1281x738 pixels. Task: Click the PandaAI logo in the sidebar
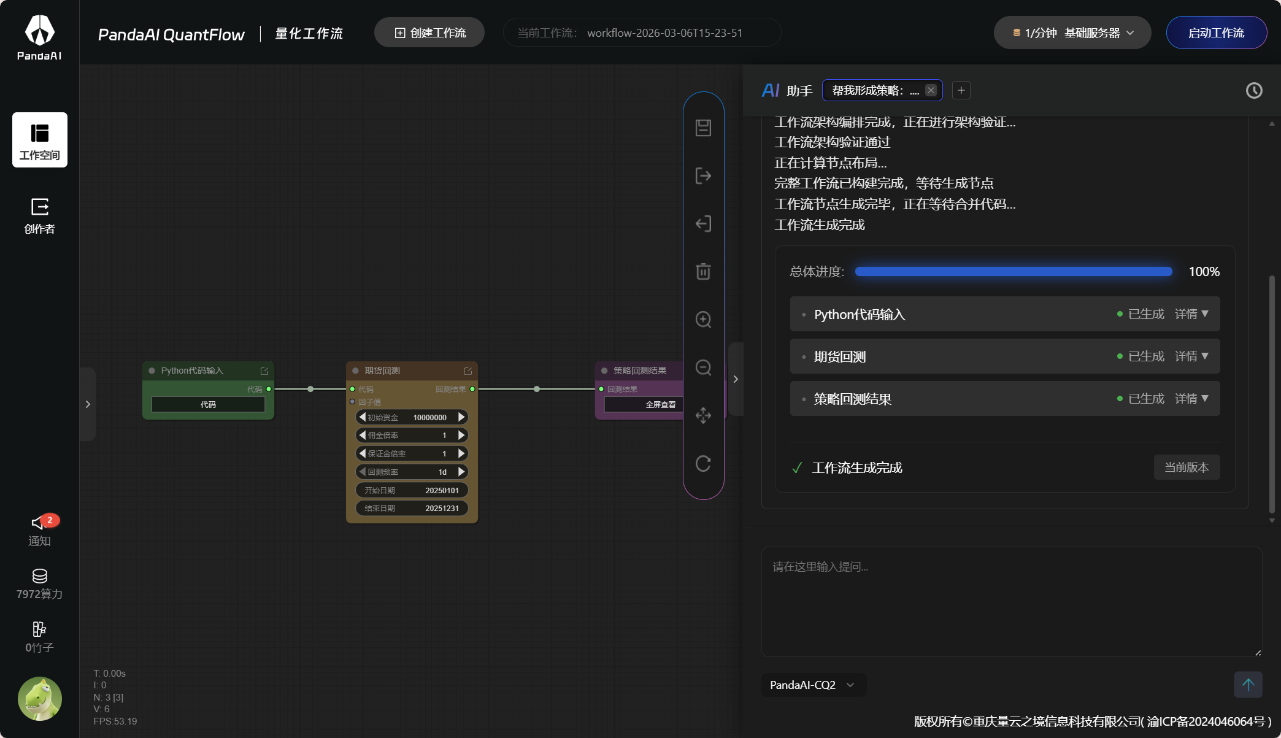click(39, 37)
